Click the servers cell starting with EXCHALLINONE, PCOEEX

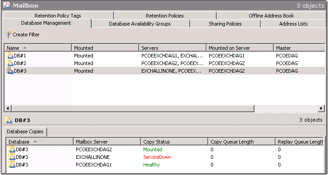click(171, 71)
